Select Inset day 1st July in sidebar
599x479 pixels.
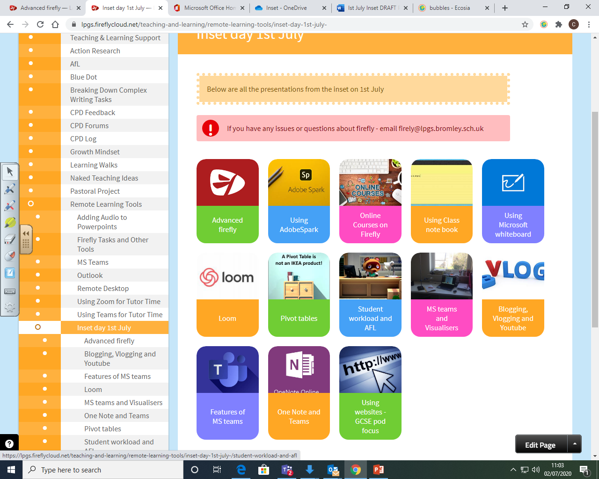tap(104, 328)
